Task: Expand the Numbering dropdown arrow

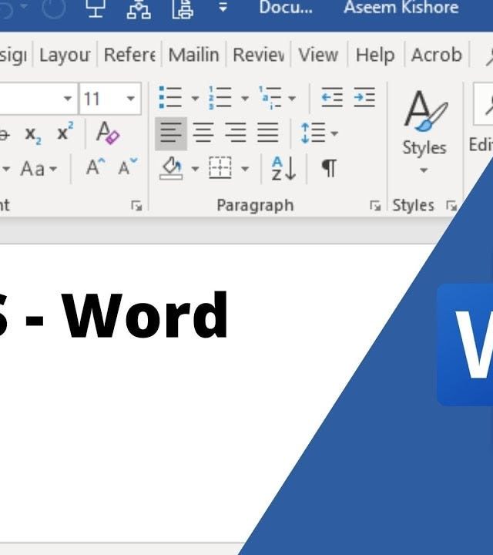Action: point(245,98)
